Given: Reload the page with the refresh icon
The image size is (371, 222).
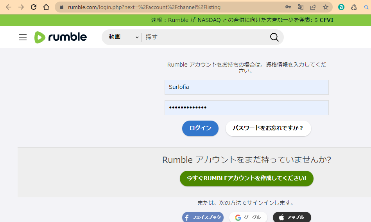Looking at the screenshot, I should pyautogui.click(x=34, y=7).
